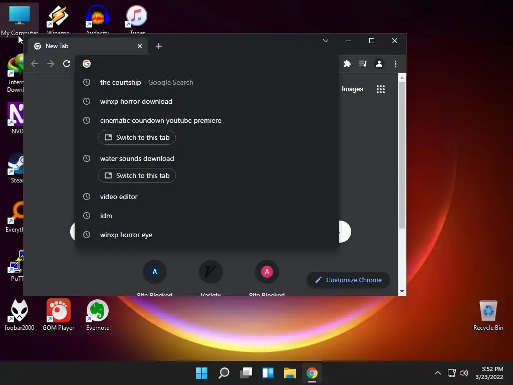Viewport: 513px width, 385px height.
Task: Click the page scrollbar up arrow
Action: 402,78
